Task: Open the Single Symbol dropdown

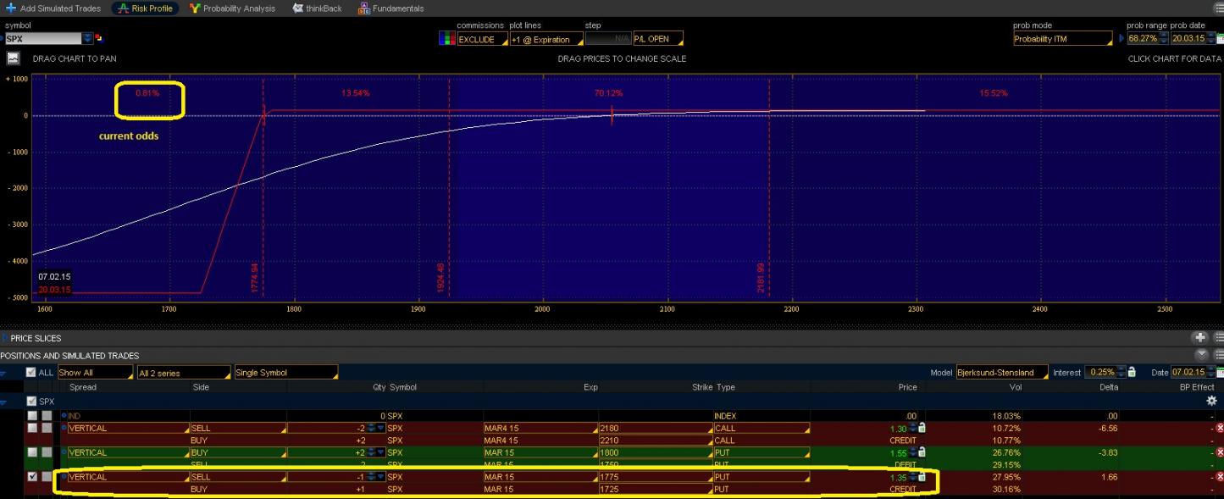Action: pyautogui.click(x=285, y=373)
